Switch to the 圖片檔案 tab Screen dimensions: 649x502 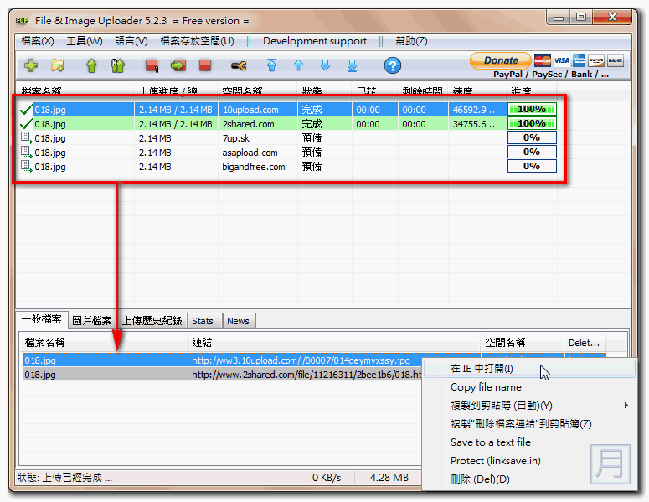(91, 320)
